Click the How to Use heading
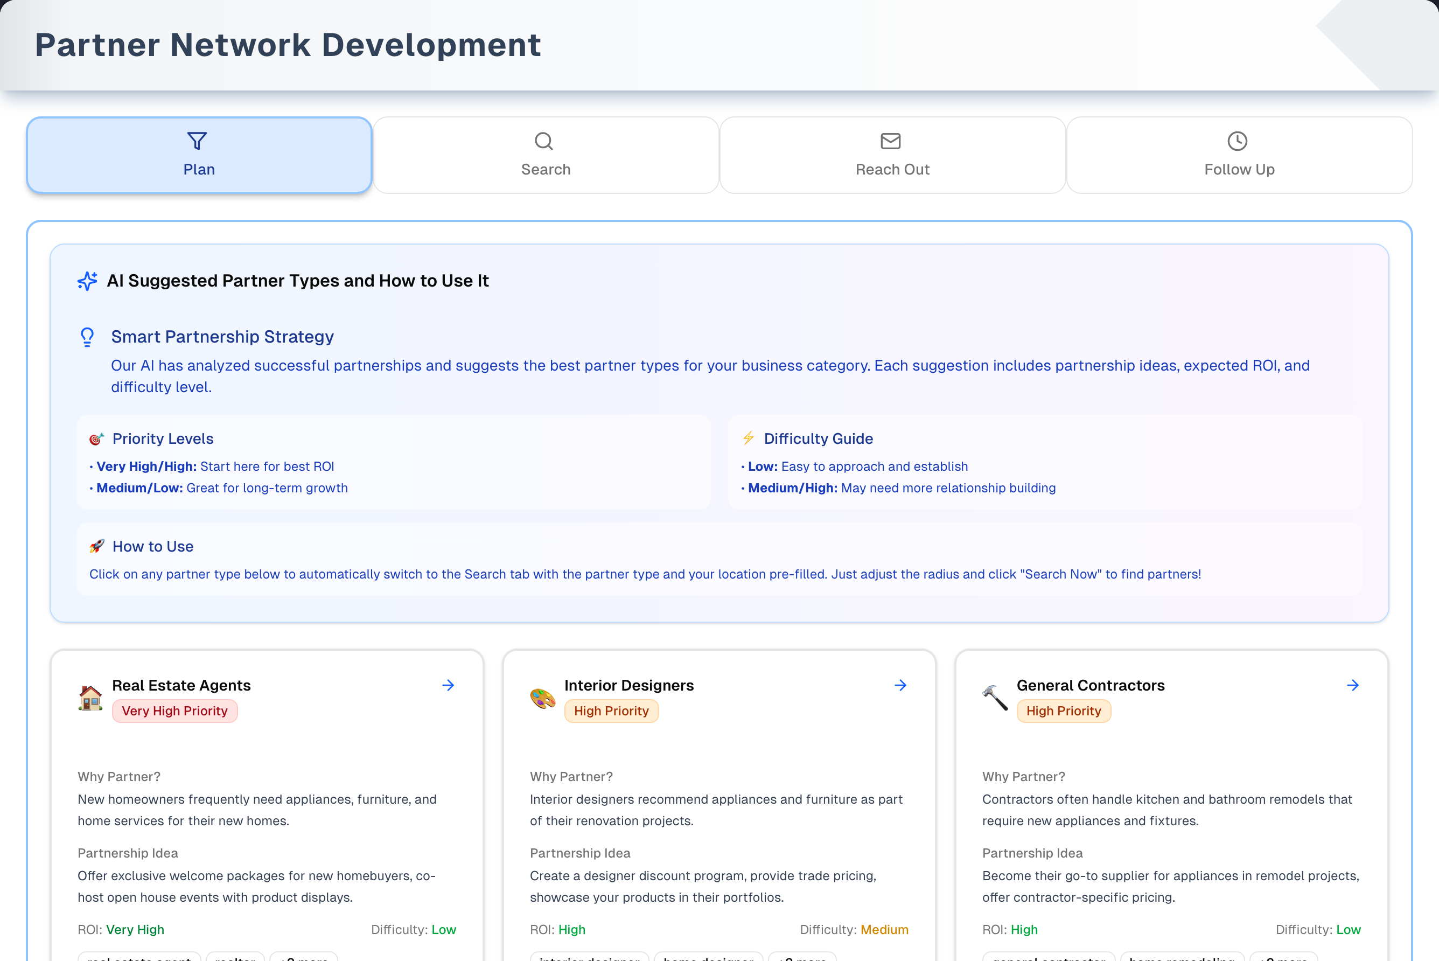The height and width of the screenshot is (961, 1439). pyautogui.click(x=153, y=546)
